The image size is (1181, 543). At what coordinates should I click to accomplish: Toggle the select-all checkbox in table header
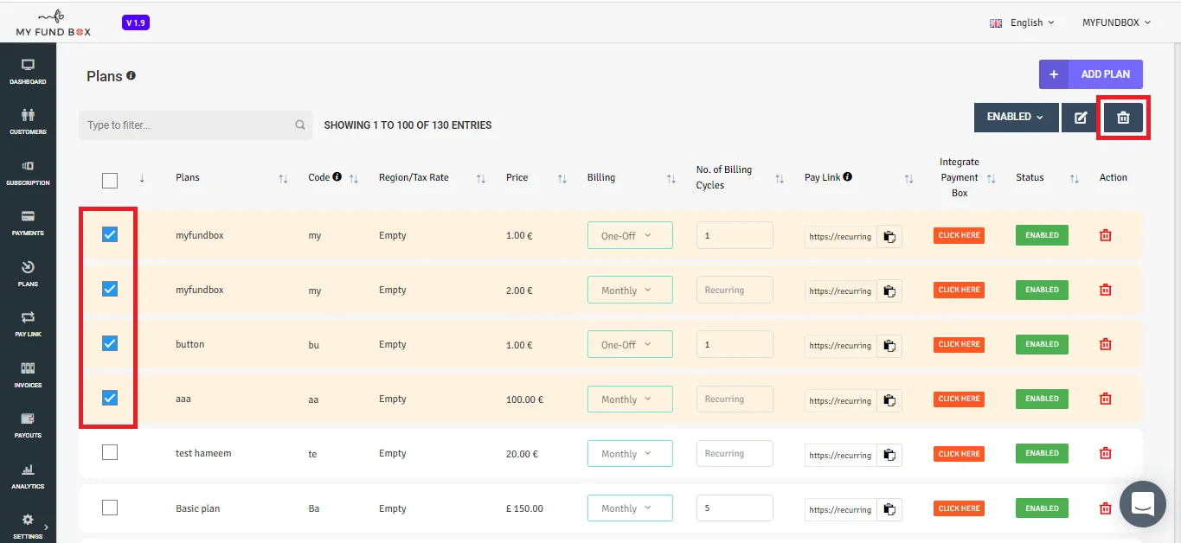110,181
